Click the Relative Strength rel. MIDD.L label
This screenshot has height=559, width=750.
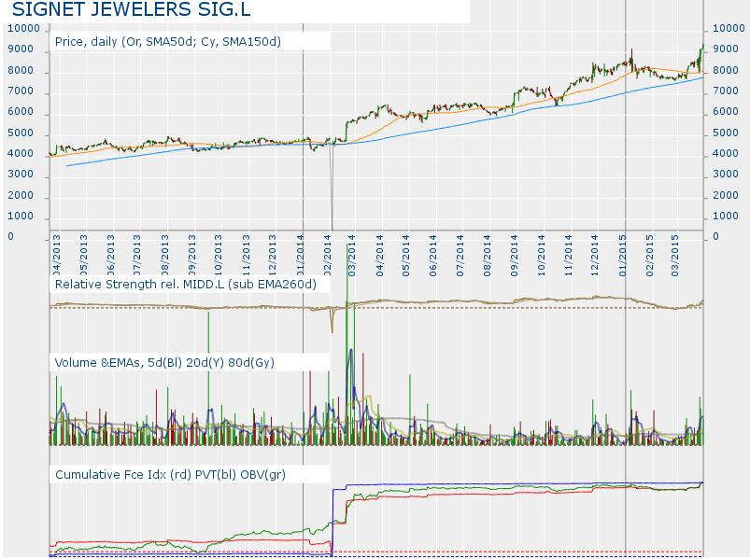[186, 285]
